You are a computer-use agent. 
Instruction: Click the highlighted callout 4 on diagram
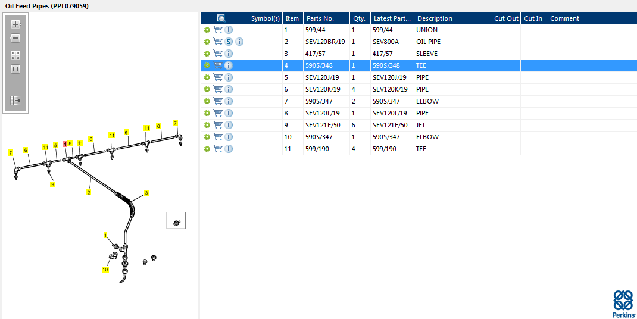65,144
